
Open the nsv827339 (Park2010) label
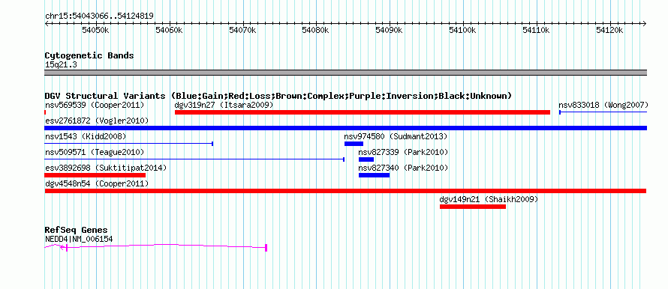point(403,152)
